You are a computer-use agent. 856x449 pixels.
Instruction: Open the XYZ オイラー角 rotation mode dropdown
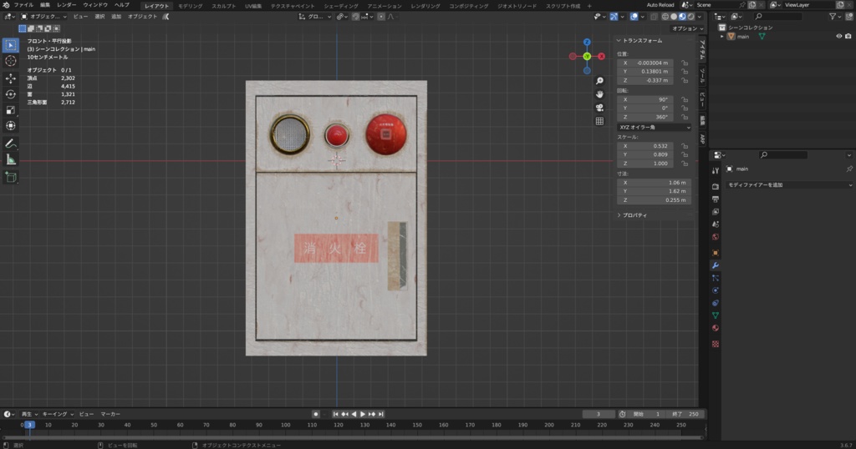click(654, 127)
